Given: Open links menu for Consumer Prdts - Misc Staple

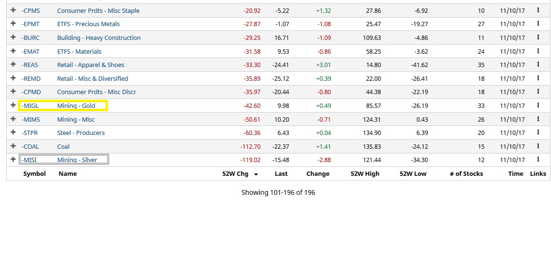Looking at the screenshot, I should [x=538, y=10].
